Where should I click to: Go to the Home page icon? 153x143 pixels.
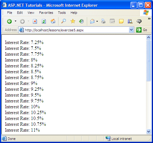coord(53,21)
